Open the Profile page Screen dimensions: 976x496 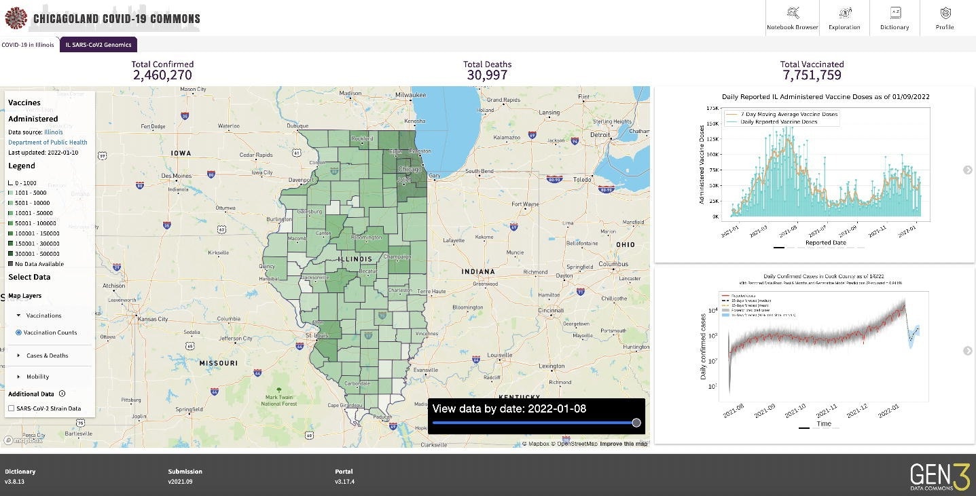coord(944,17)
